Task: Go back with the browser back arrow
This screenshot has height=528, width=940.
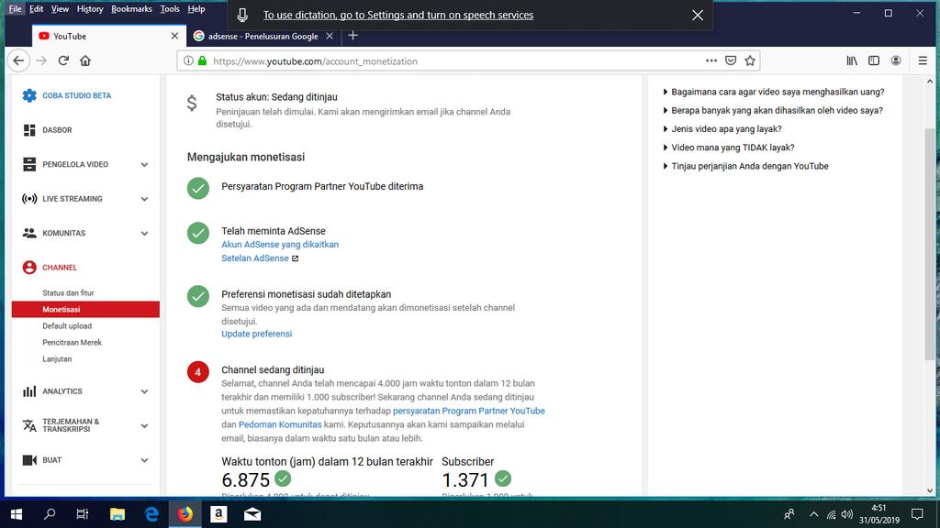Action: point(18,60)
